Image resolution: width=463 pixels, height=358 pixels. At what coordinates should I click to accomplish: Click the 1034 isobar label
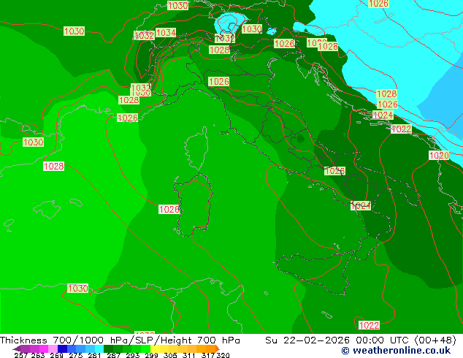point(166,32)
